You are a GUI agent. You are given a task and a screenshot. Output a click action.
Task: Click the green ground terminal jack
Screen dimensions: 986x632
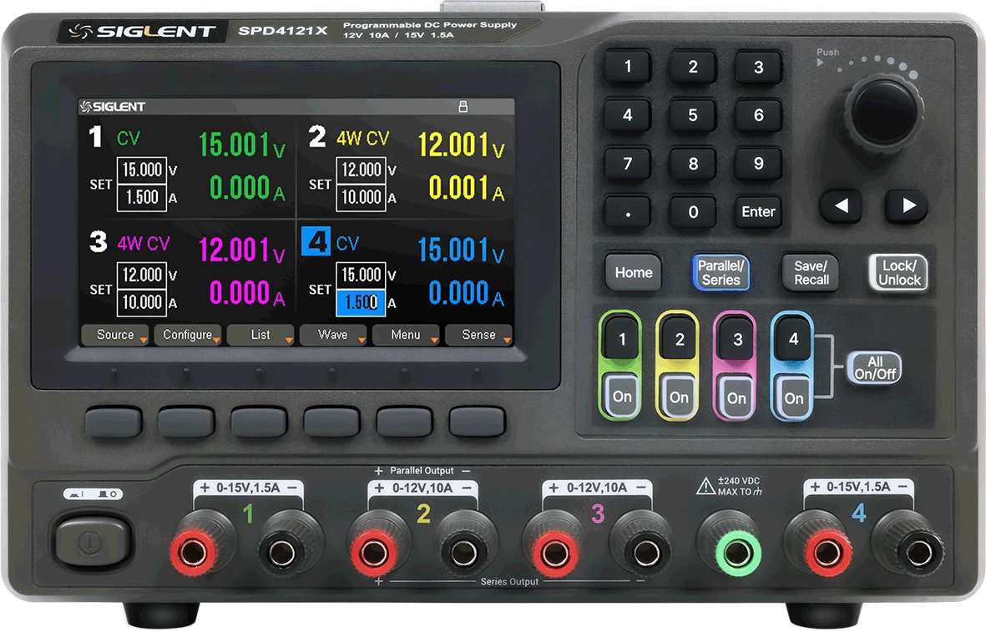729,550
